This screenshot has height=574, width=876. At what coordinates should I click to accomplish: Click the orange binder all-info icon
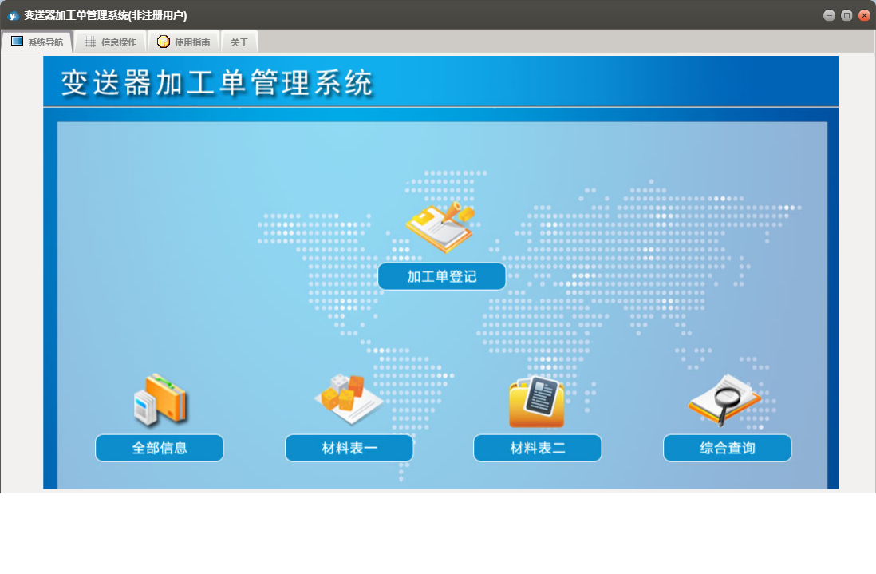point(160,400)
